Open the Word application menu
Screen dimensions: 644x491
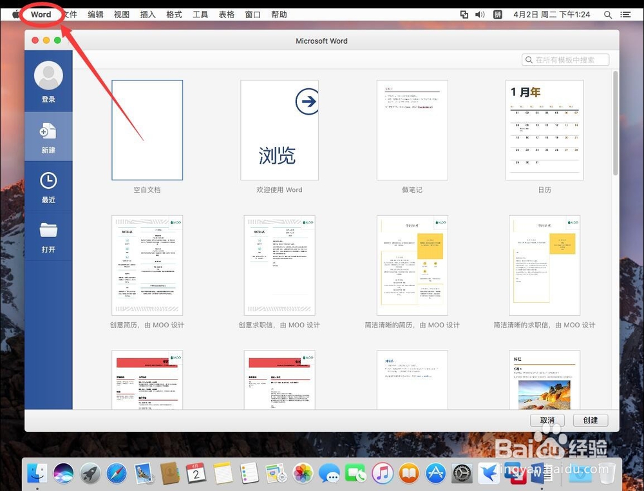(x=41, y=14)
